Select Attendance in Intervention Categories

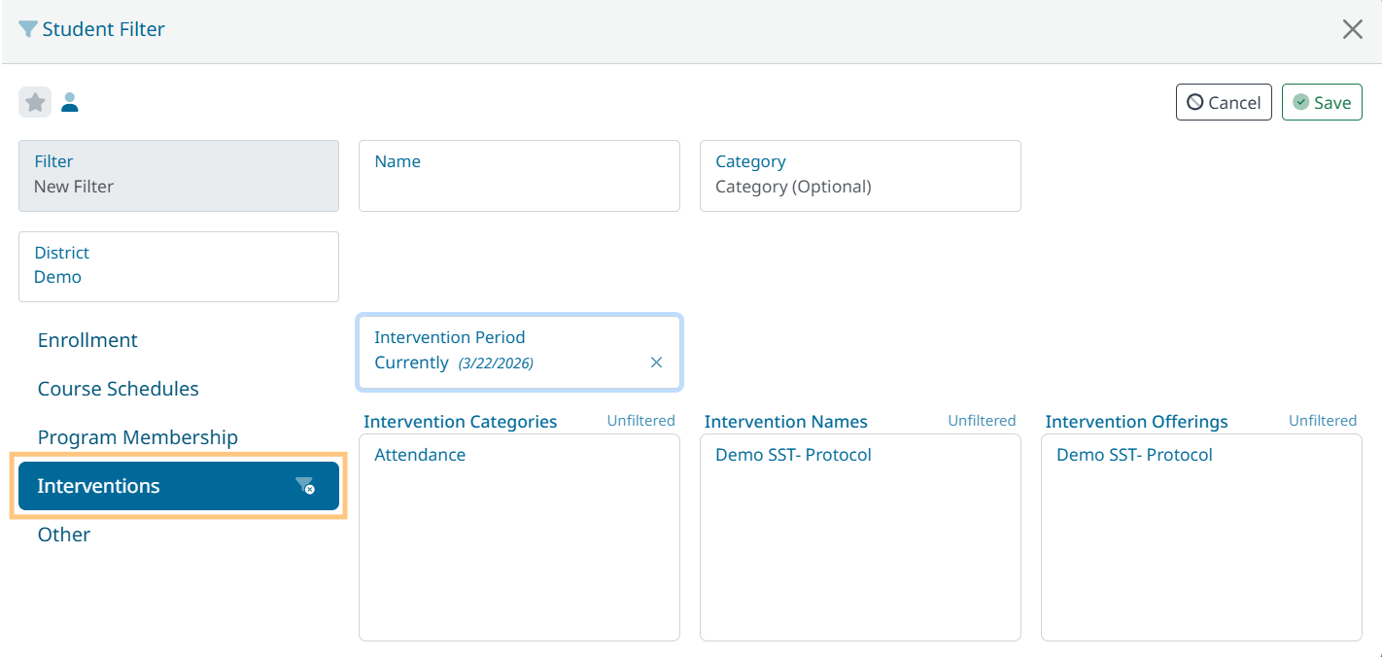coord(420,455)
